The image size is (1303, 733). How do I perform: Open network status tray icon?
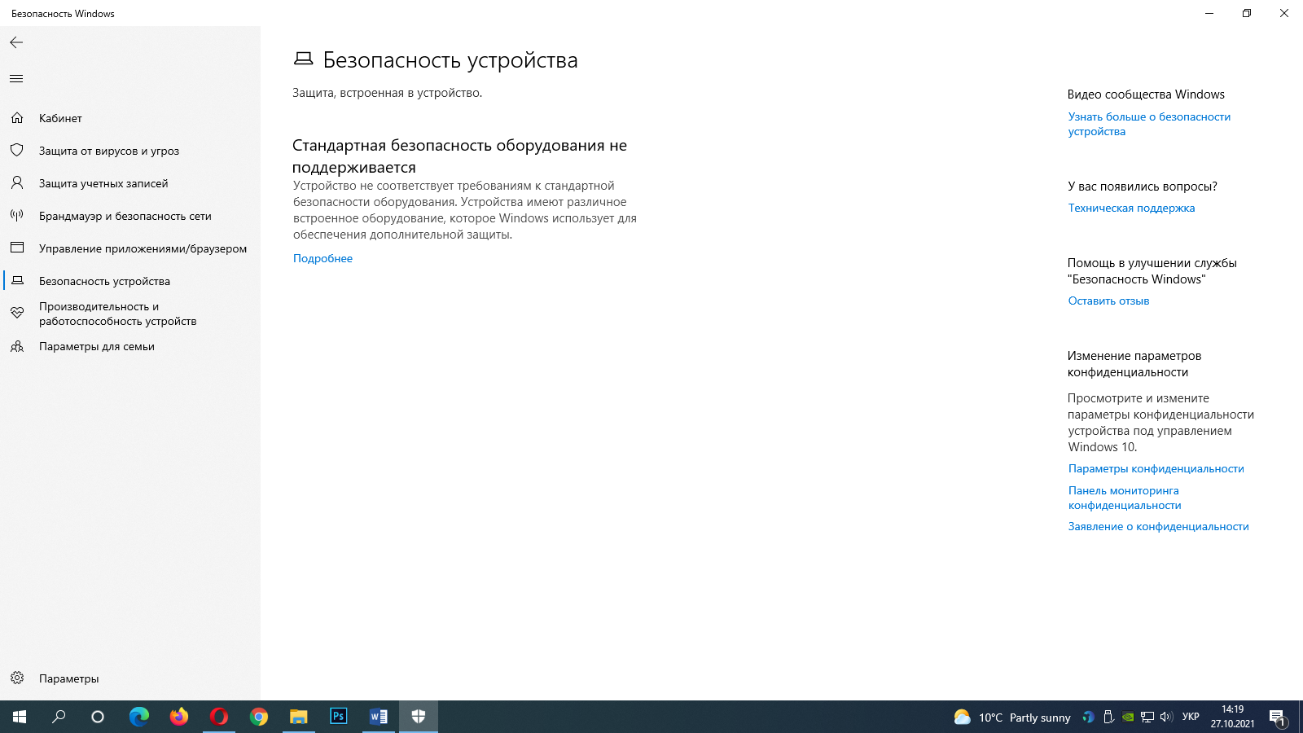pyautogui.click(x=1147, y=718)
